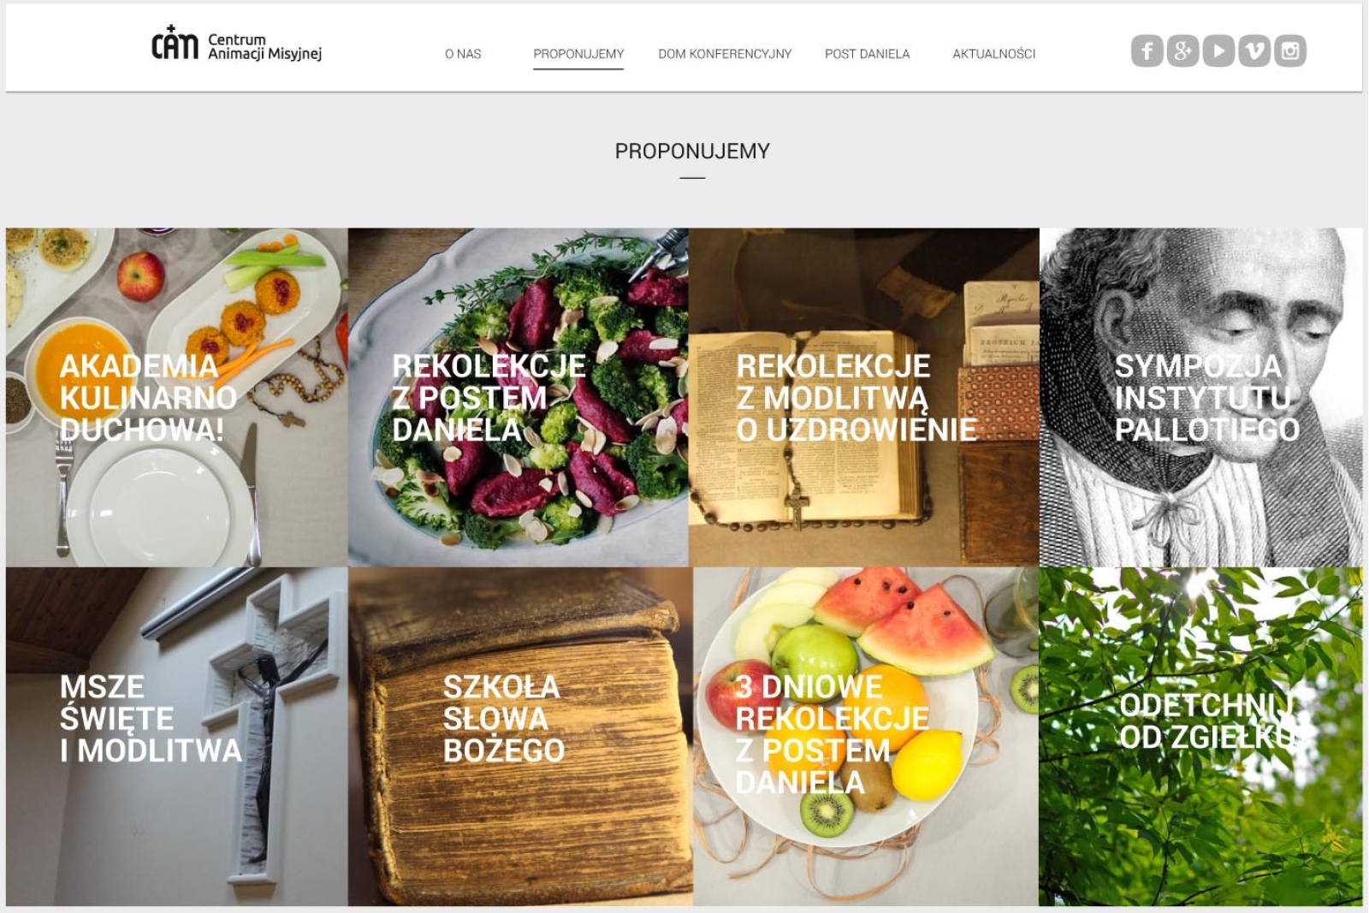Open the Rekolekcje z Postem Daniela tile
Viewport: 1369px width, 913px height.
[x=519, y=397]
